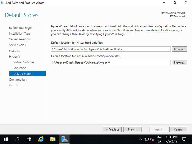Restore down the wizard window
The image size is (192, 144).
click(x=175, y=3)
